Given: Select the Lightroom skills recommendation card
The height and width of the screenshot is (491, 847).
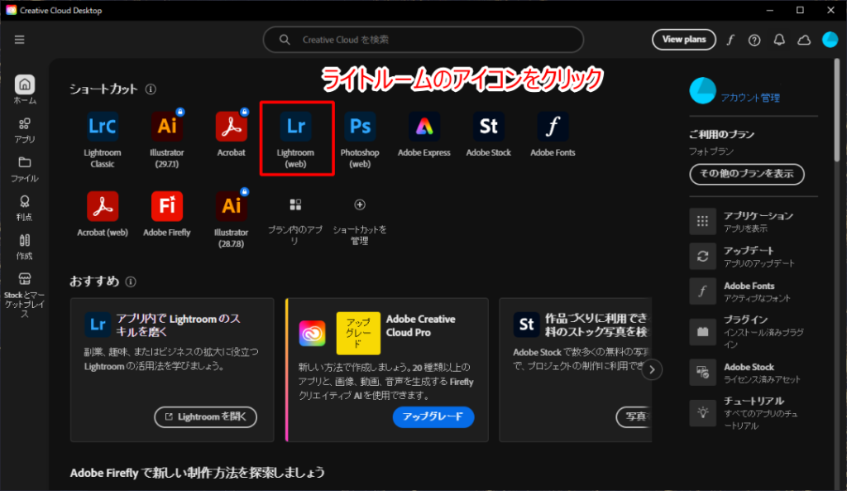Looking at the screenshot, I should [172, 370].
